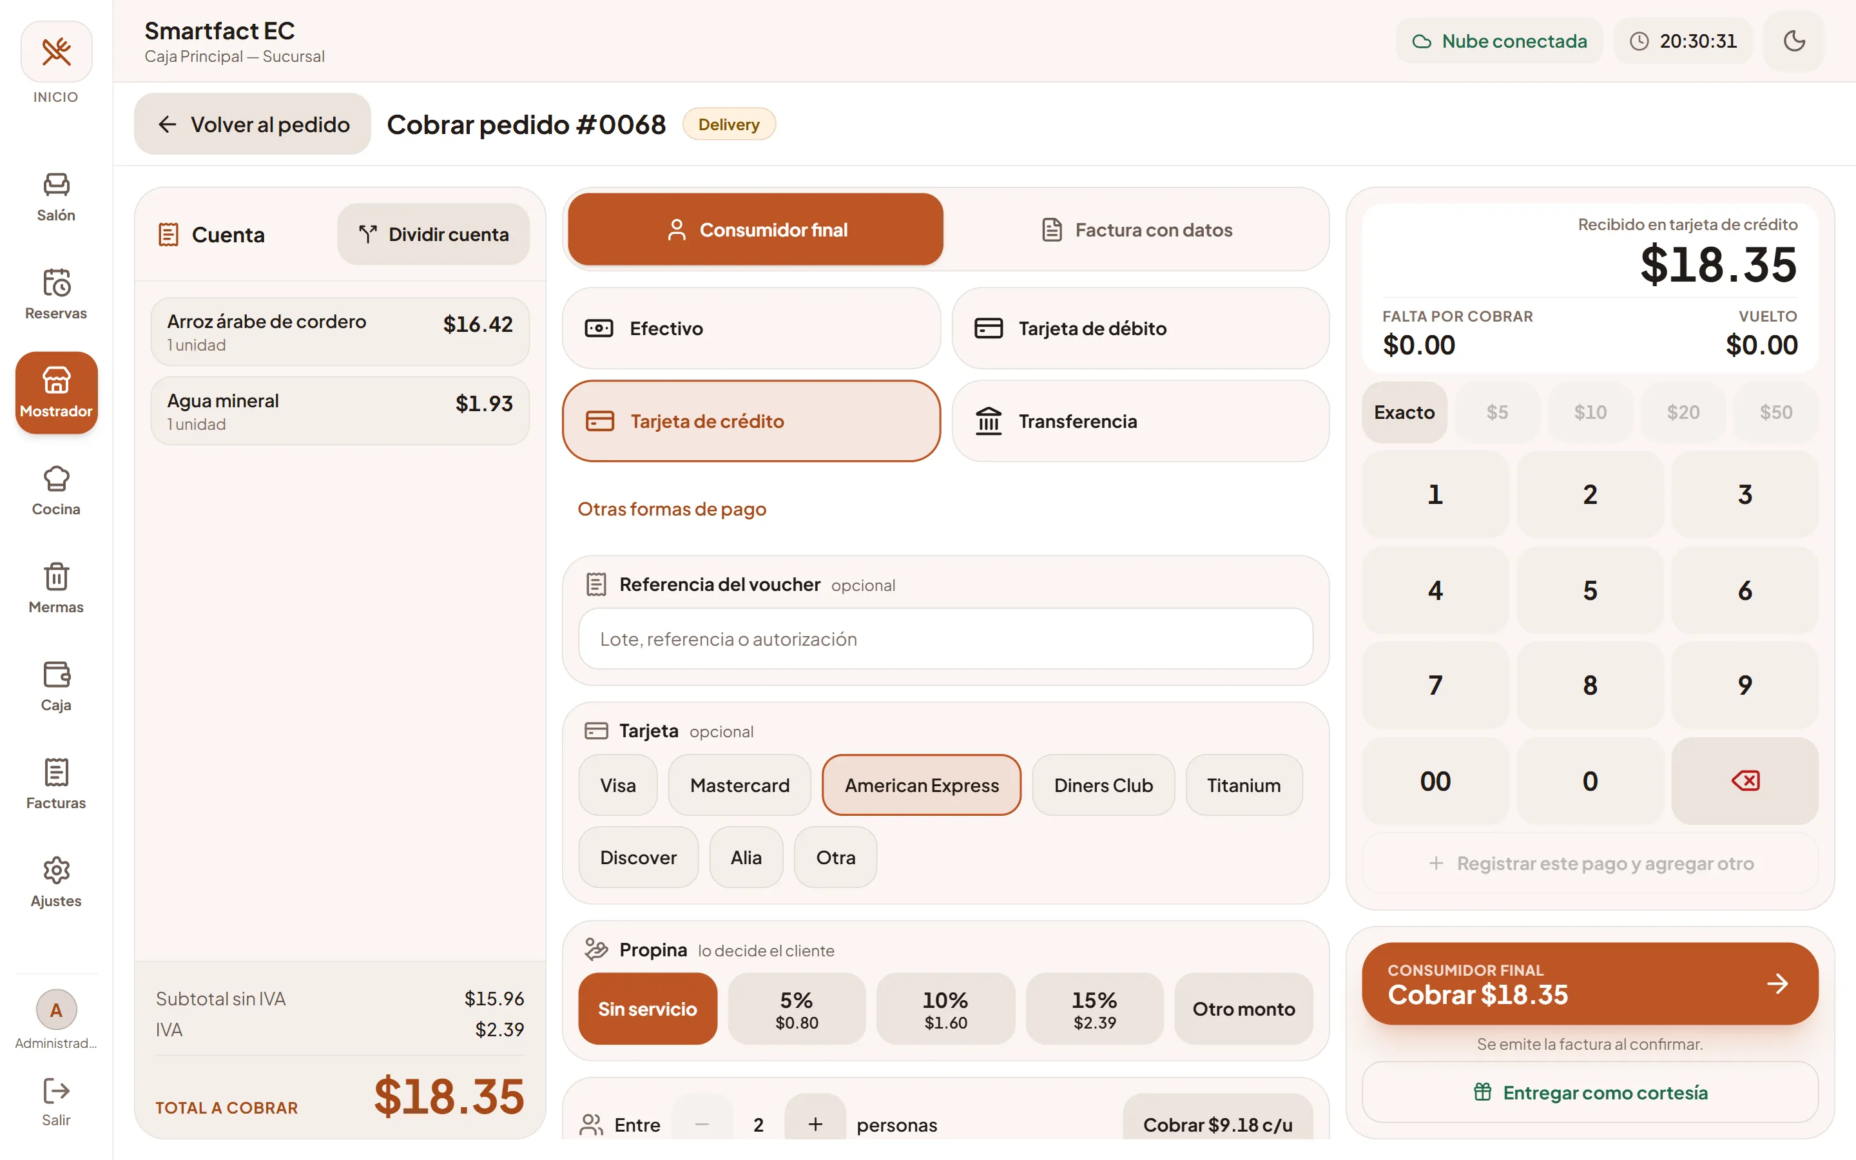The height and width of the screenshot is (1160, 1856).
Task: Select the Arroz árabe de cordero item
Action: coord(340,331)
